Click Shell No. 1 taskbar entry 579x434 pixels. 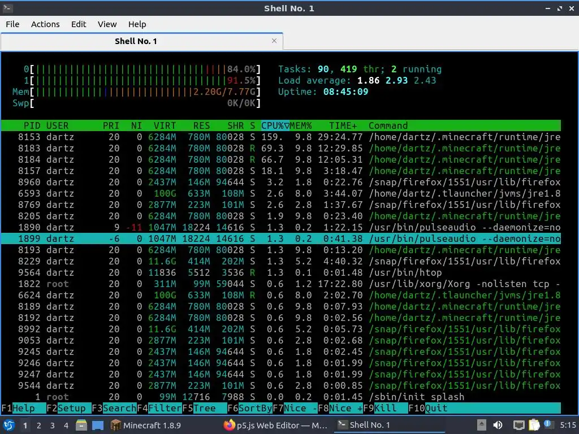coord(389,425)
